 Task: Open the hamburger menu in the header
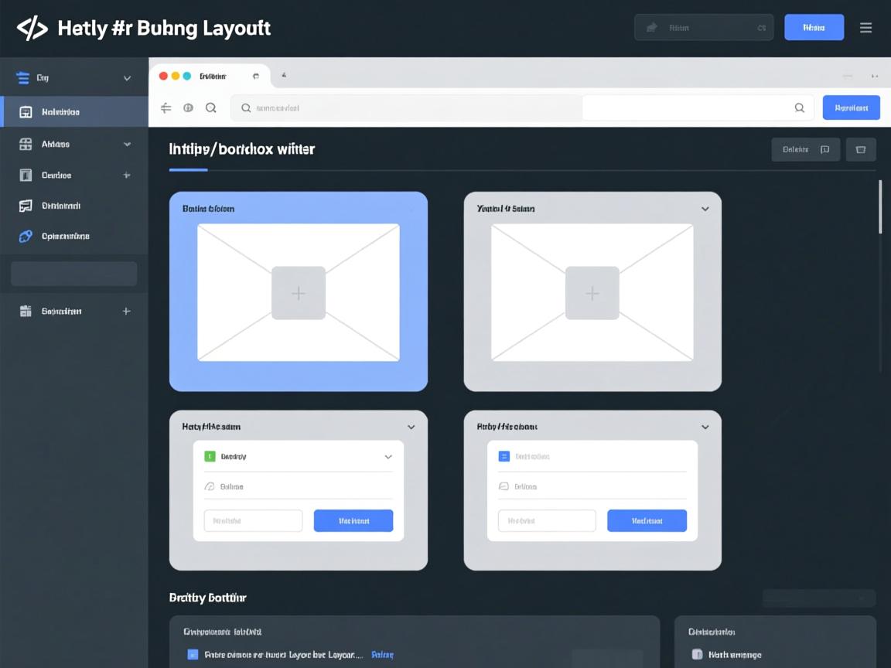[865, 28]
